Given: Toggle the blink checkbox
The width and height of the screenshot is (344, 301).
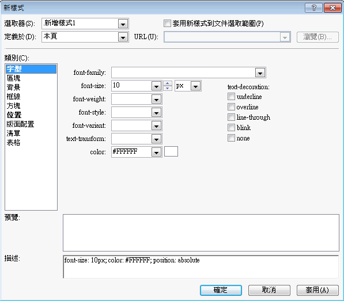Looking at the screenshot, I should point(231,128).
